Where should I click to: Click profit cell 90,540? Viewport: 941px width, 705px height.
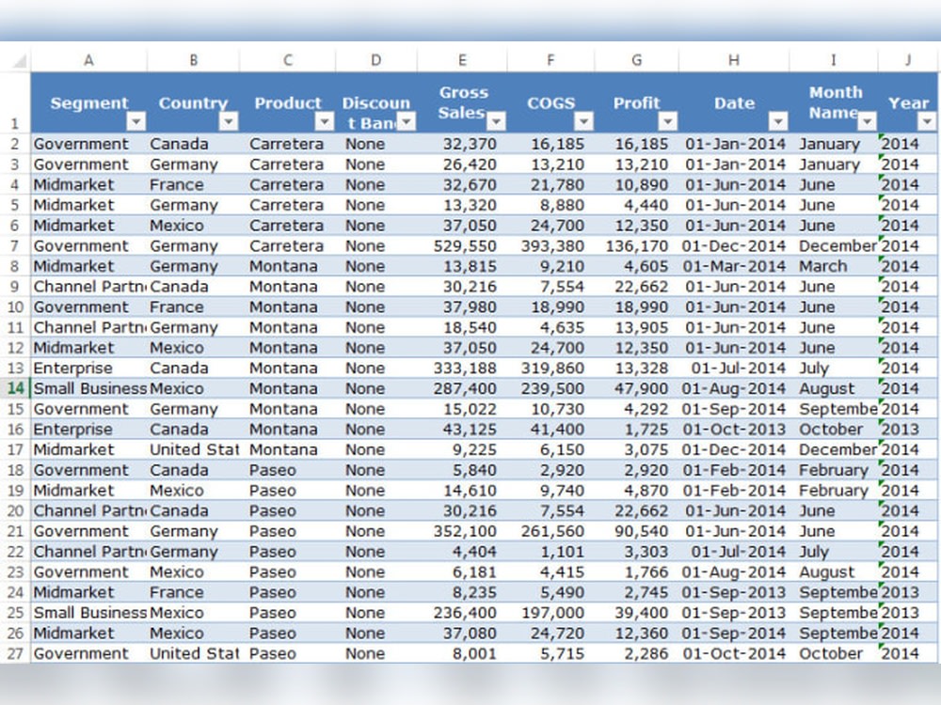pyautogui.click(x=637, y=531)
